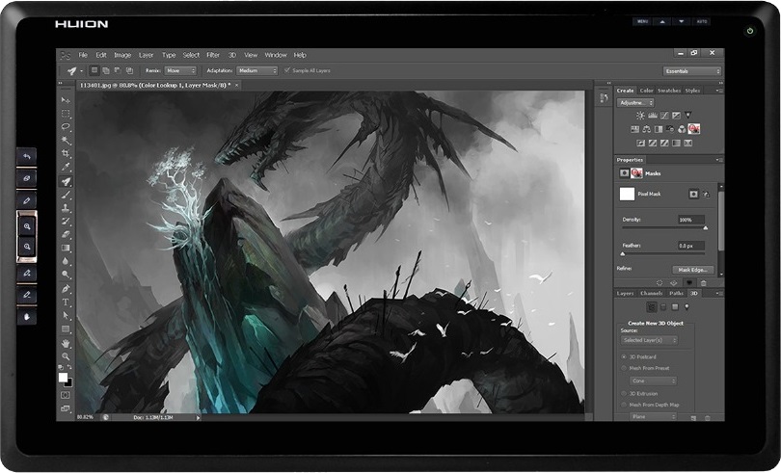Switch to the Swatches tab

(669, 91)
